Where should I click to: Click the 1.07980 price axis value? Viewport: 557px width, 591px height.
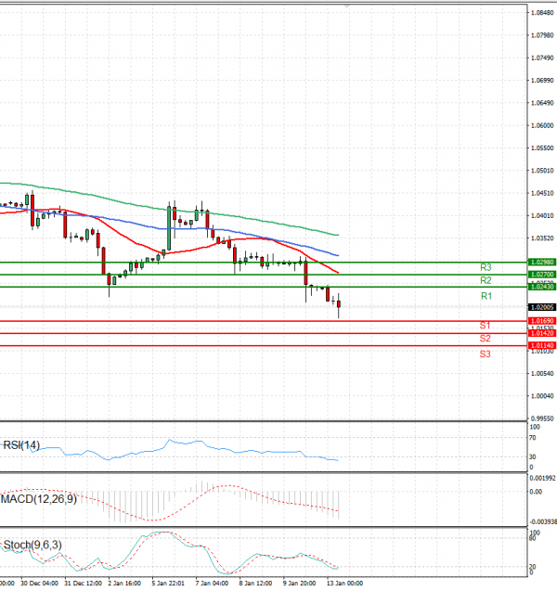[x=542, y=35]
